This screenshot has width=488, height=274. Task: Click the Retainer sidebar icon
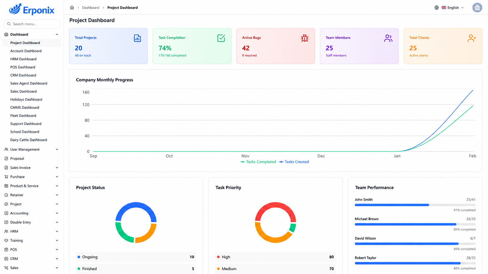(x=6, y=195)
